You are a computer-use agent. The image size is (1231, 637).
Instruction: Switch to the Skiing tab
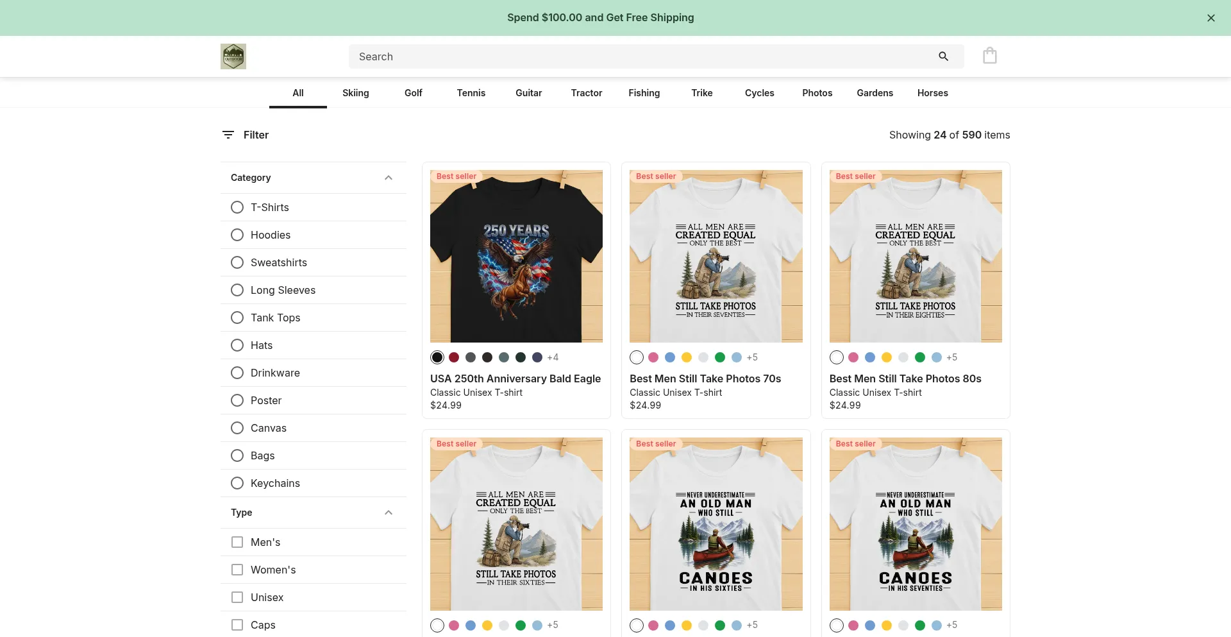[x=356, y=93]
